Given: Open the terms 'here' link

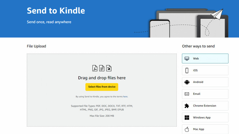Looking at the screenshot, I should [125, 97].
